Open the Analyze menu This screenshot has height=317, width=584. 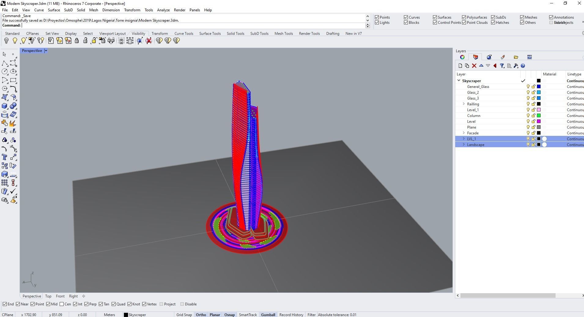tap(163, 10)
